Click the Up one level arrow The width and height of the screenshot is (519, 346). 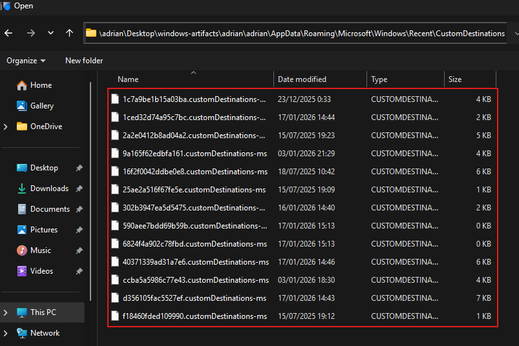coord(70,33)
